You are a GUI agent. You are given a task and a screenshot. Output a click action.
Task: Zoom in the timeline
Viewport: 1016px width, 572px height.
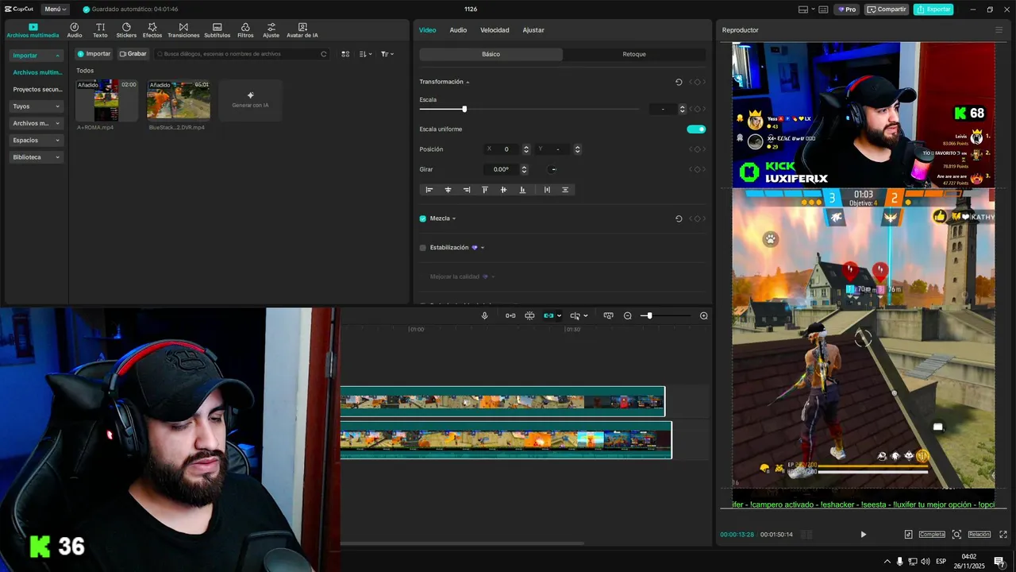coord(703,315)
